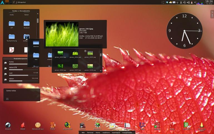Click the root disk usage bar
The width and height of the screenshot is (214, 134).
(x=23, y=75)
